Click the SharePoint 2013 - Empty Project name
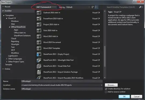Screen dimensions: 145x100 (x=56, y=54)
